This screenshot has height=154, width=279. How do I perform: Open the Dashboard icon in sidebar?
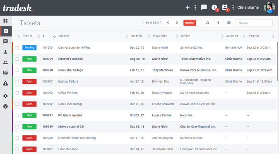click(x=5, y=21)
